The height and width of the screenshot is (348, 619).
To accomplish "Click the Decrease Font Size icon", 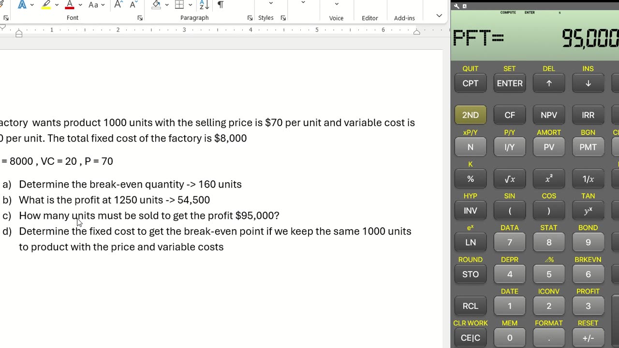I will coord(134,5).
